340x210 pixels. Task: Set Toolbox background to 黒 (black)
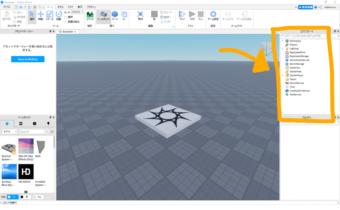25,197
